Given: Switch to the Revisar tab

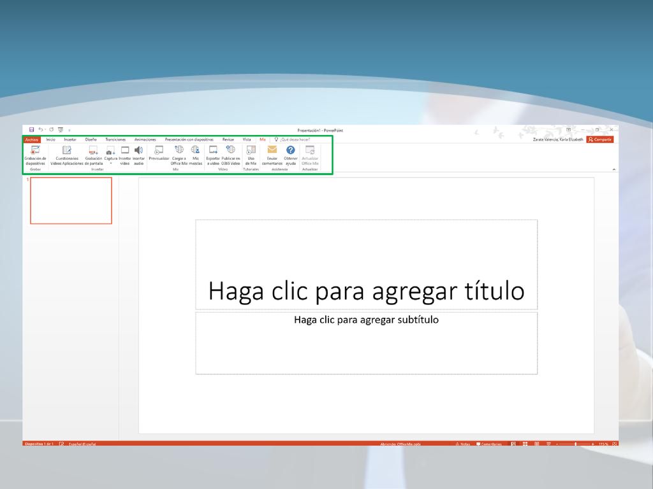Looking at the screenshot, I should [x=228, y=139].
